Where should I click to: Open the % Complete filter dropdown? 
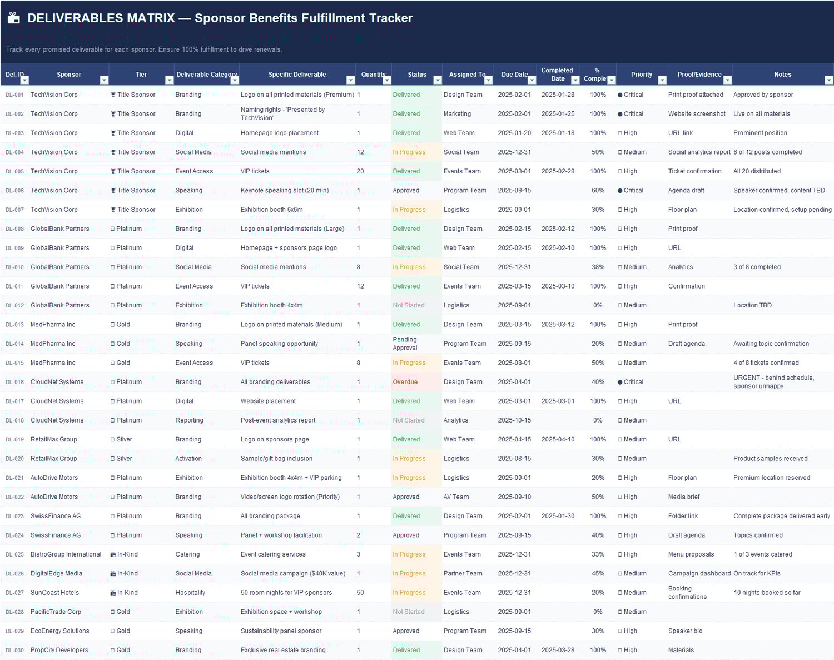612,80
